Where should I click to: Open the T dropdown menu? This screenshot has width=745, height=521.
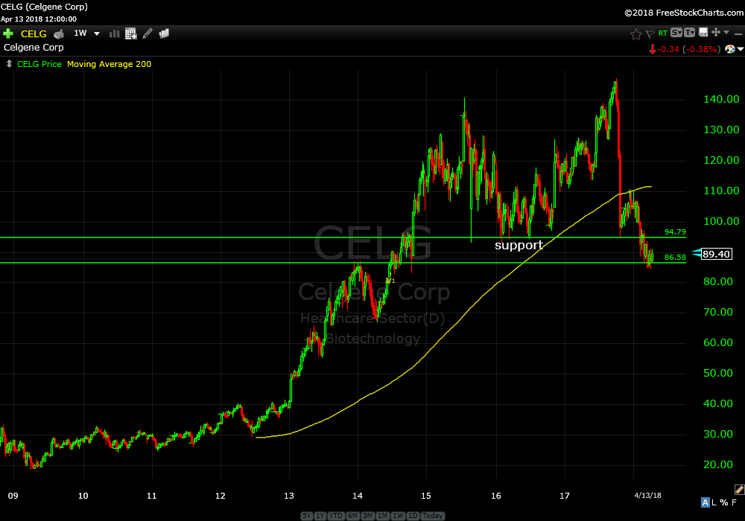point(689,33)
